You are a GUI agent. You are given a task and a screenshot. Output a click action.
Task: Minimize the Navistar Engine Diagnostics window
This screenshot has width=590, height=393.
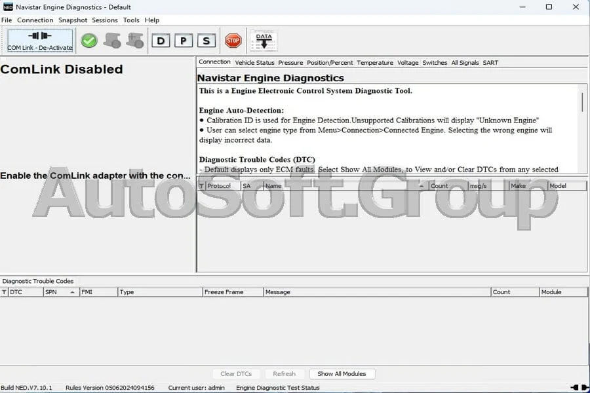(x=522, y=7)
